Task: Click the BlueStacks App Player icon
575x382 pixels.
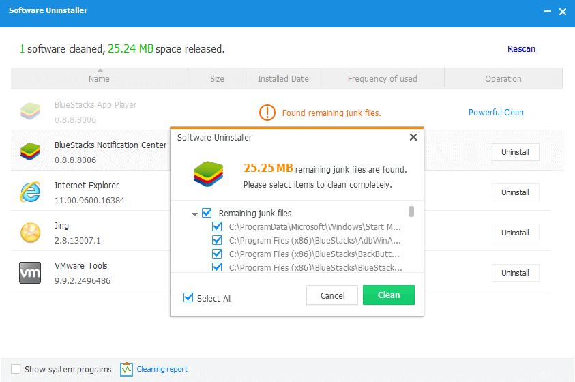Action: [x=30, y=112]
